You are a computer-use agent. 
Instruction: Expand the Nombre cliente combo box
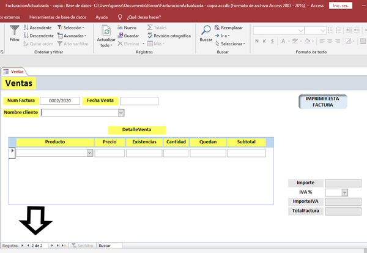tap(120, 113)
